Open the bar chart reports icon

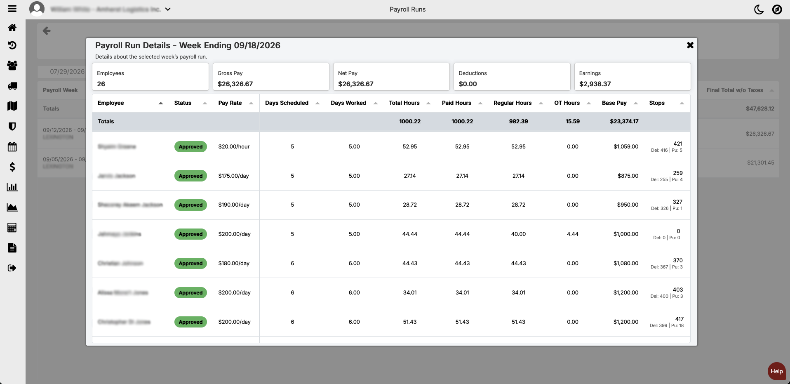click(12, 187)
